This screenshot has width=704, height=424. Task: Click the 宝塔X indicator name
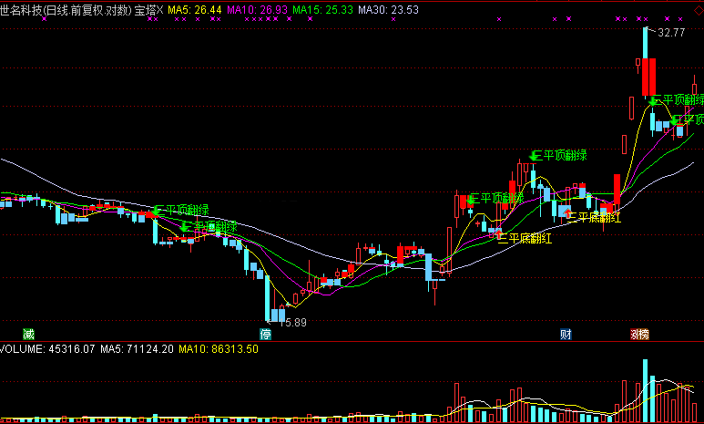(x=149, y=10)
